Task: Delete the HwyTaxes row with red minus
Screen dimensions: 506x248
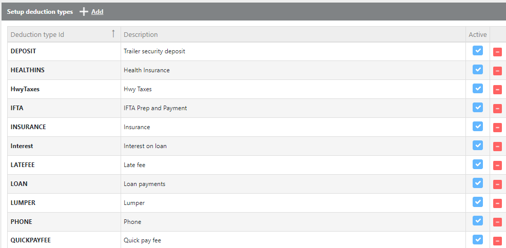Action: [x=497, y=90]
